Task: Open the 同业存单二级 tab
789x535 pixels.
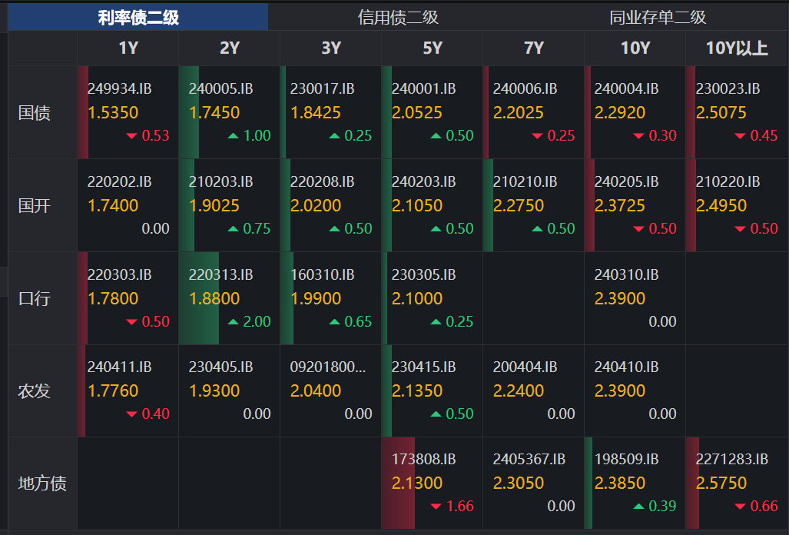Action: coord(657,17)
